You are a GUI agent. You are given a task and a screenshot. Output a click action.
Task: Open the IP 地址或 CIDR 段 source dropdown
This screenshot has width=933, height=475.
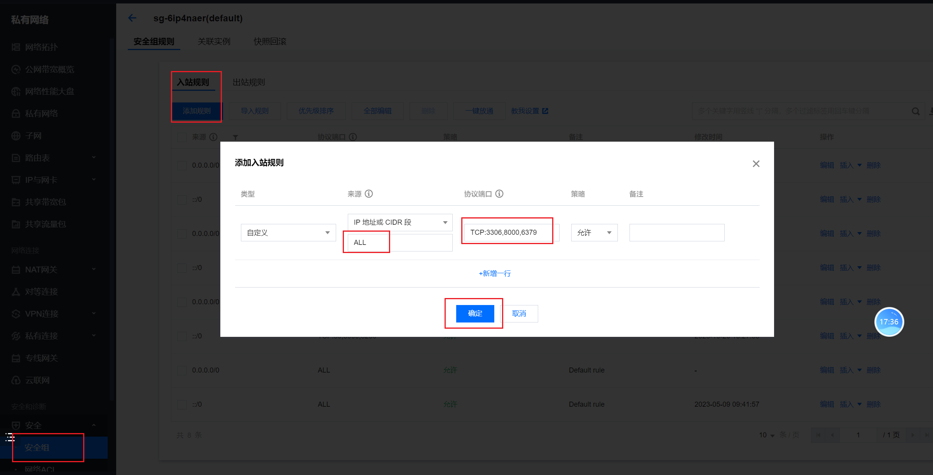point(400,222)
